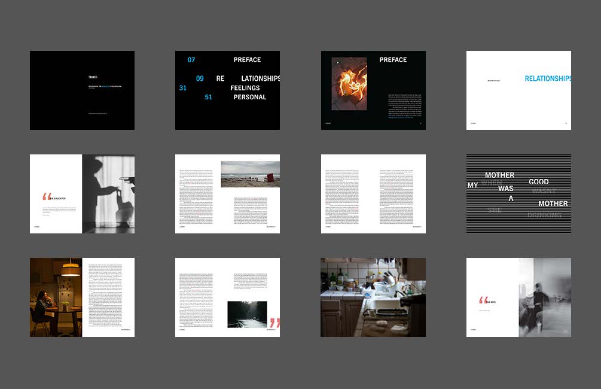Image resolution: width=601 pixels, height=389 pixels.
Task: Open the black TANKED title cover spread
Action: coord(82,90)
